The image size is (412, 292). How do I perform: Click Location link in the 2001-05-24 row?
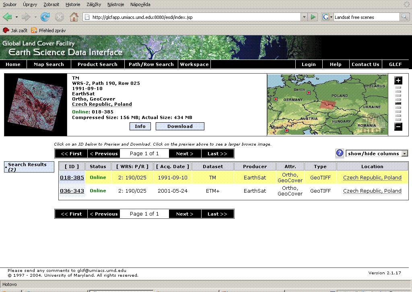click(x=372, y=191)
